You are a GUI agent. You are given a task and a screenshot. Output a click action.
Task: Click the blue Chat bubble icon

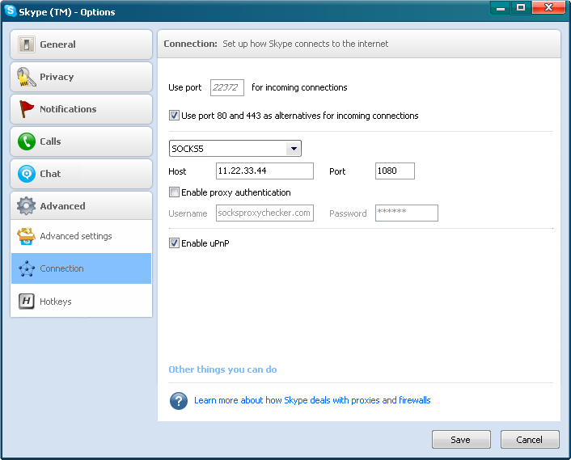[x=26, y=174]
